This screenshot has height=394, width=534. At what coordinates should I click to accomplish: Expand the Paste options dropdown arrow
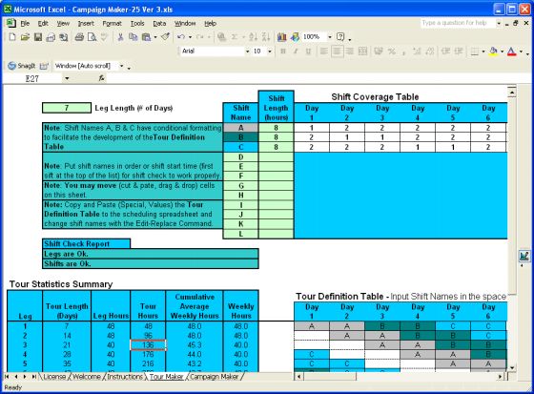coord(155,37)
